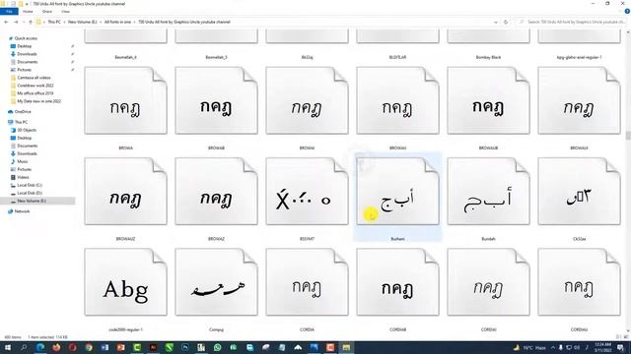Screen dimensions: 631x354
Task: Click the Bombay Black file name label
Action: pos(488,57)
